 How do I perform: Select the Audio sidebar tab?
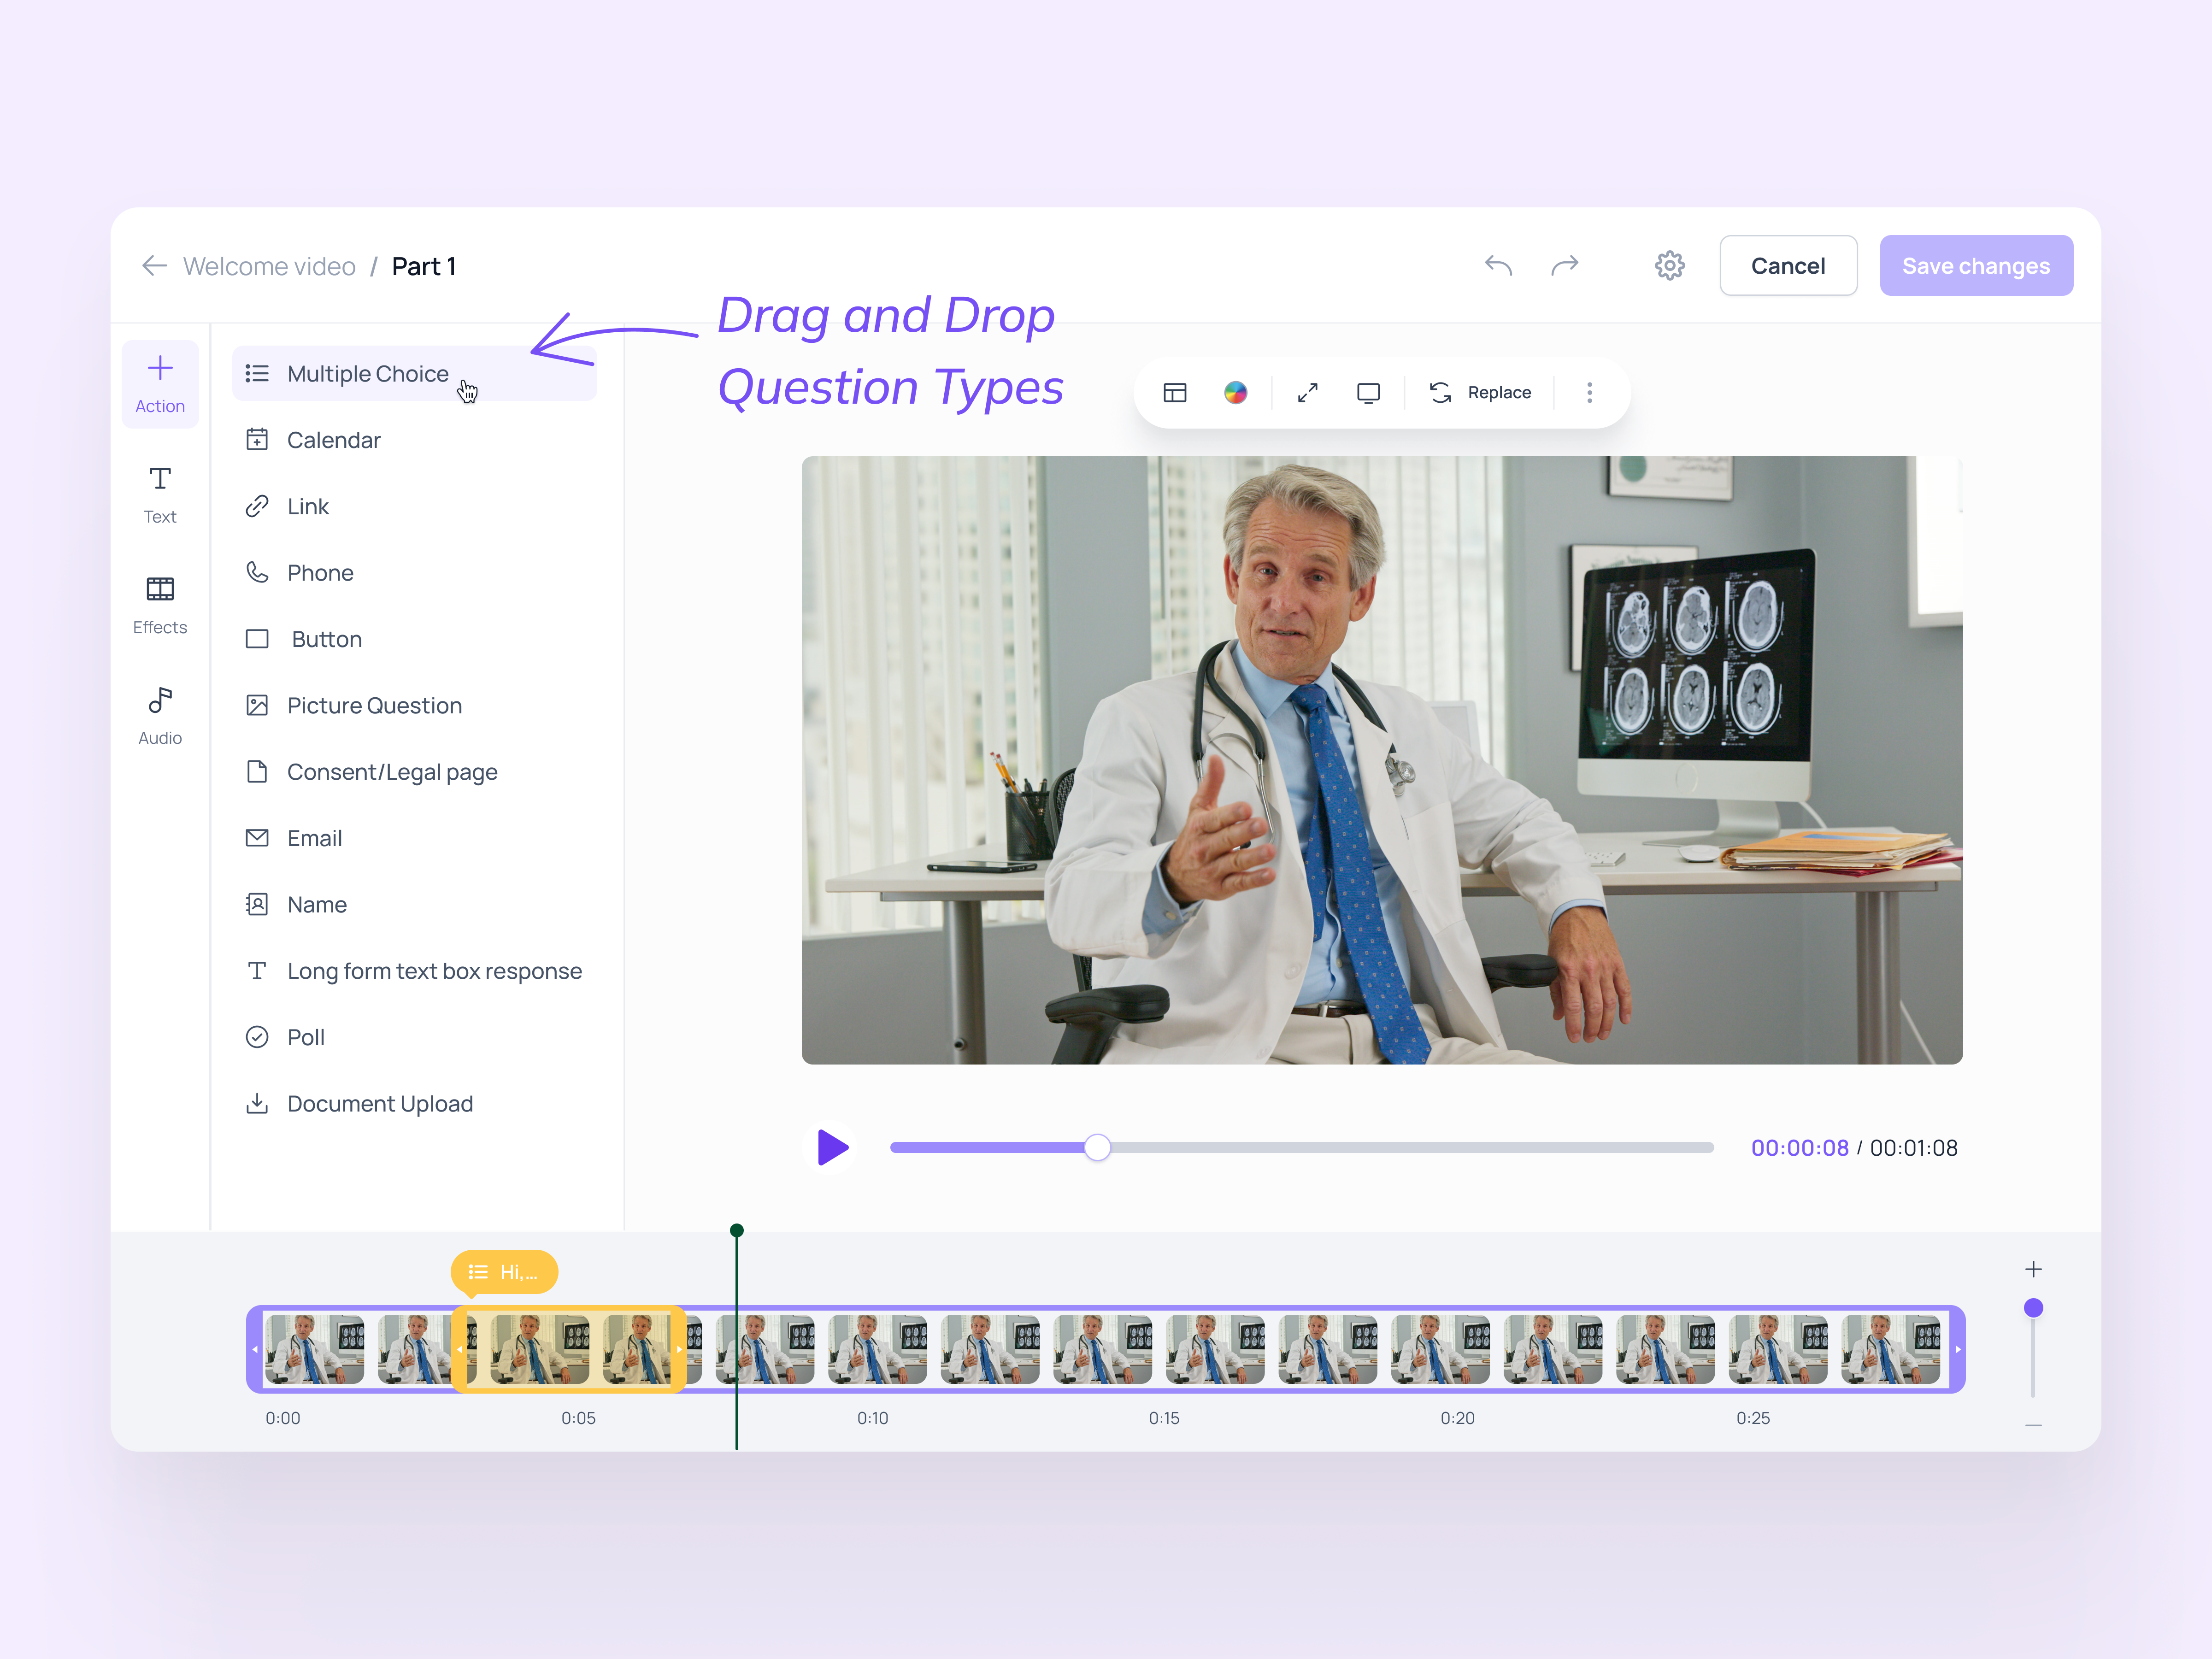click(160, 716)
